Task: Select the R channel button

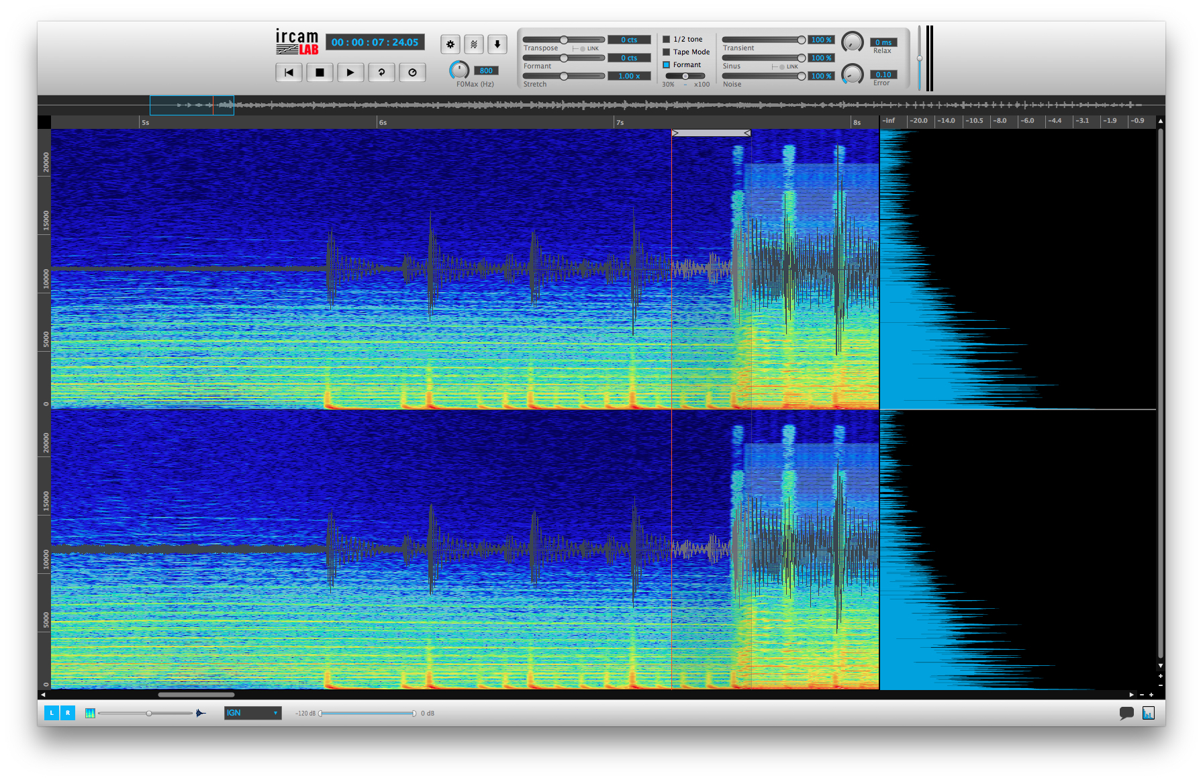Action: coord(67,713)
